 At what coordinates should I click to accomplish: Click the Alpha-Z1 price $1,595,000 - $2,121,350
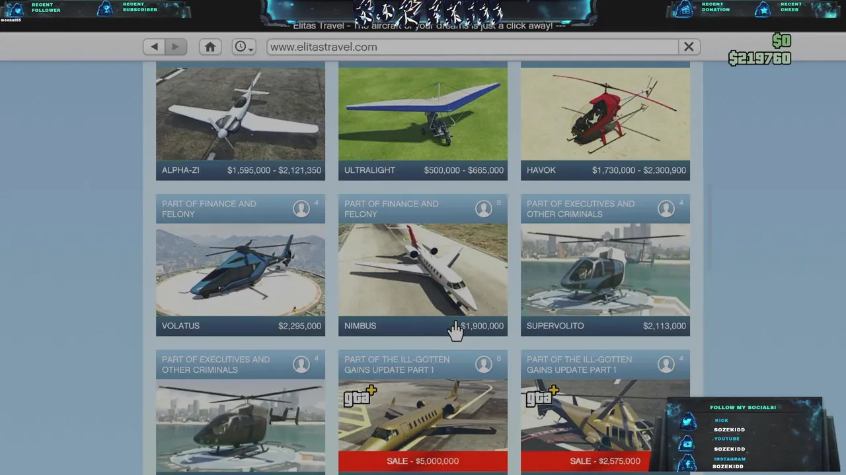[x=274, y=170]
